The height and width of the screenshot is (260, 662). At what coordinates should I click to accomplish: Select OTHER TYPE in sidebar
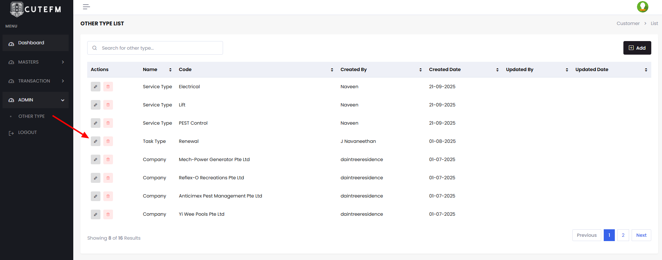[x=31, y=116]
